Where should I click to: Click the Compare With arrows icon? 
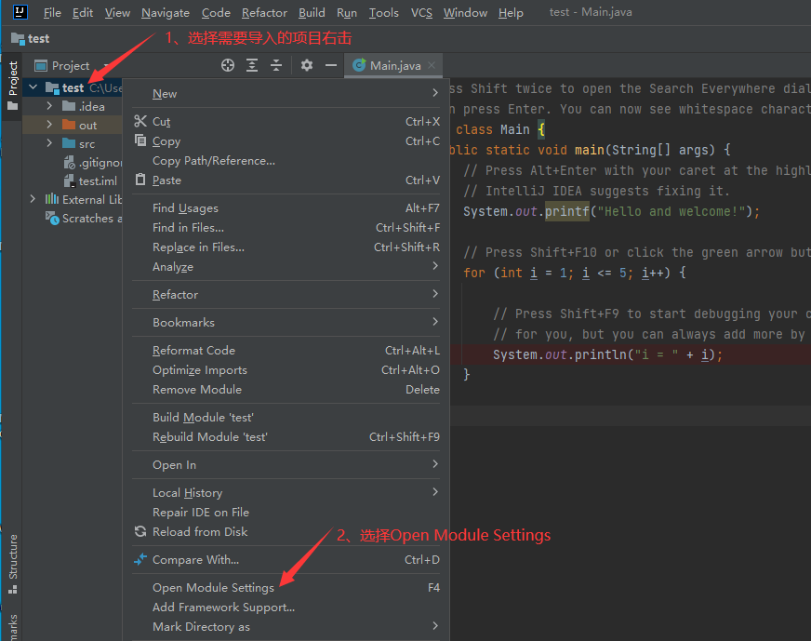coord(140,559)
